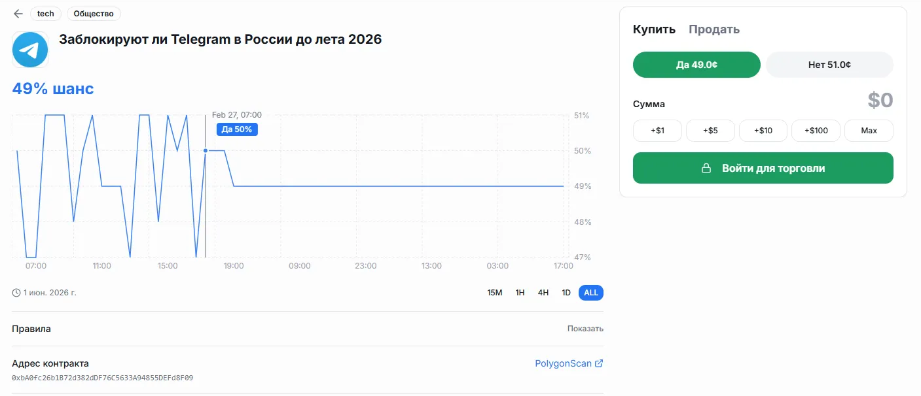Click the $0 amount field

click(880, 101)
